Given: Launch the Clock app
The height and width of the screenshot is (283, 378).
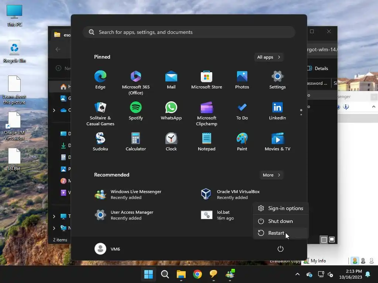Looking at the screenshot, I should tap(171, 142).
